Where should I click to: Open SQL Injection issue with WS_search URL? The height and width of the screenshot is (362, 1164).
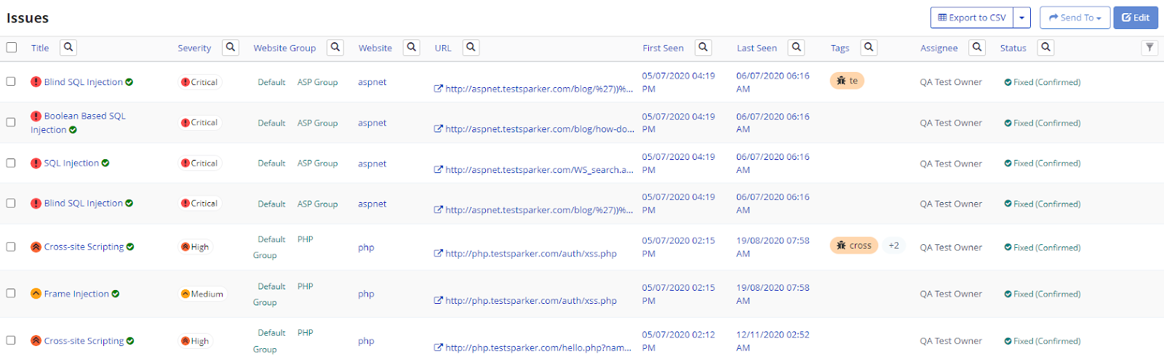[x=71, y=163]
